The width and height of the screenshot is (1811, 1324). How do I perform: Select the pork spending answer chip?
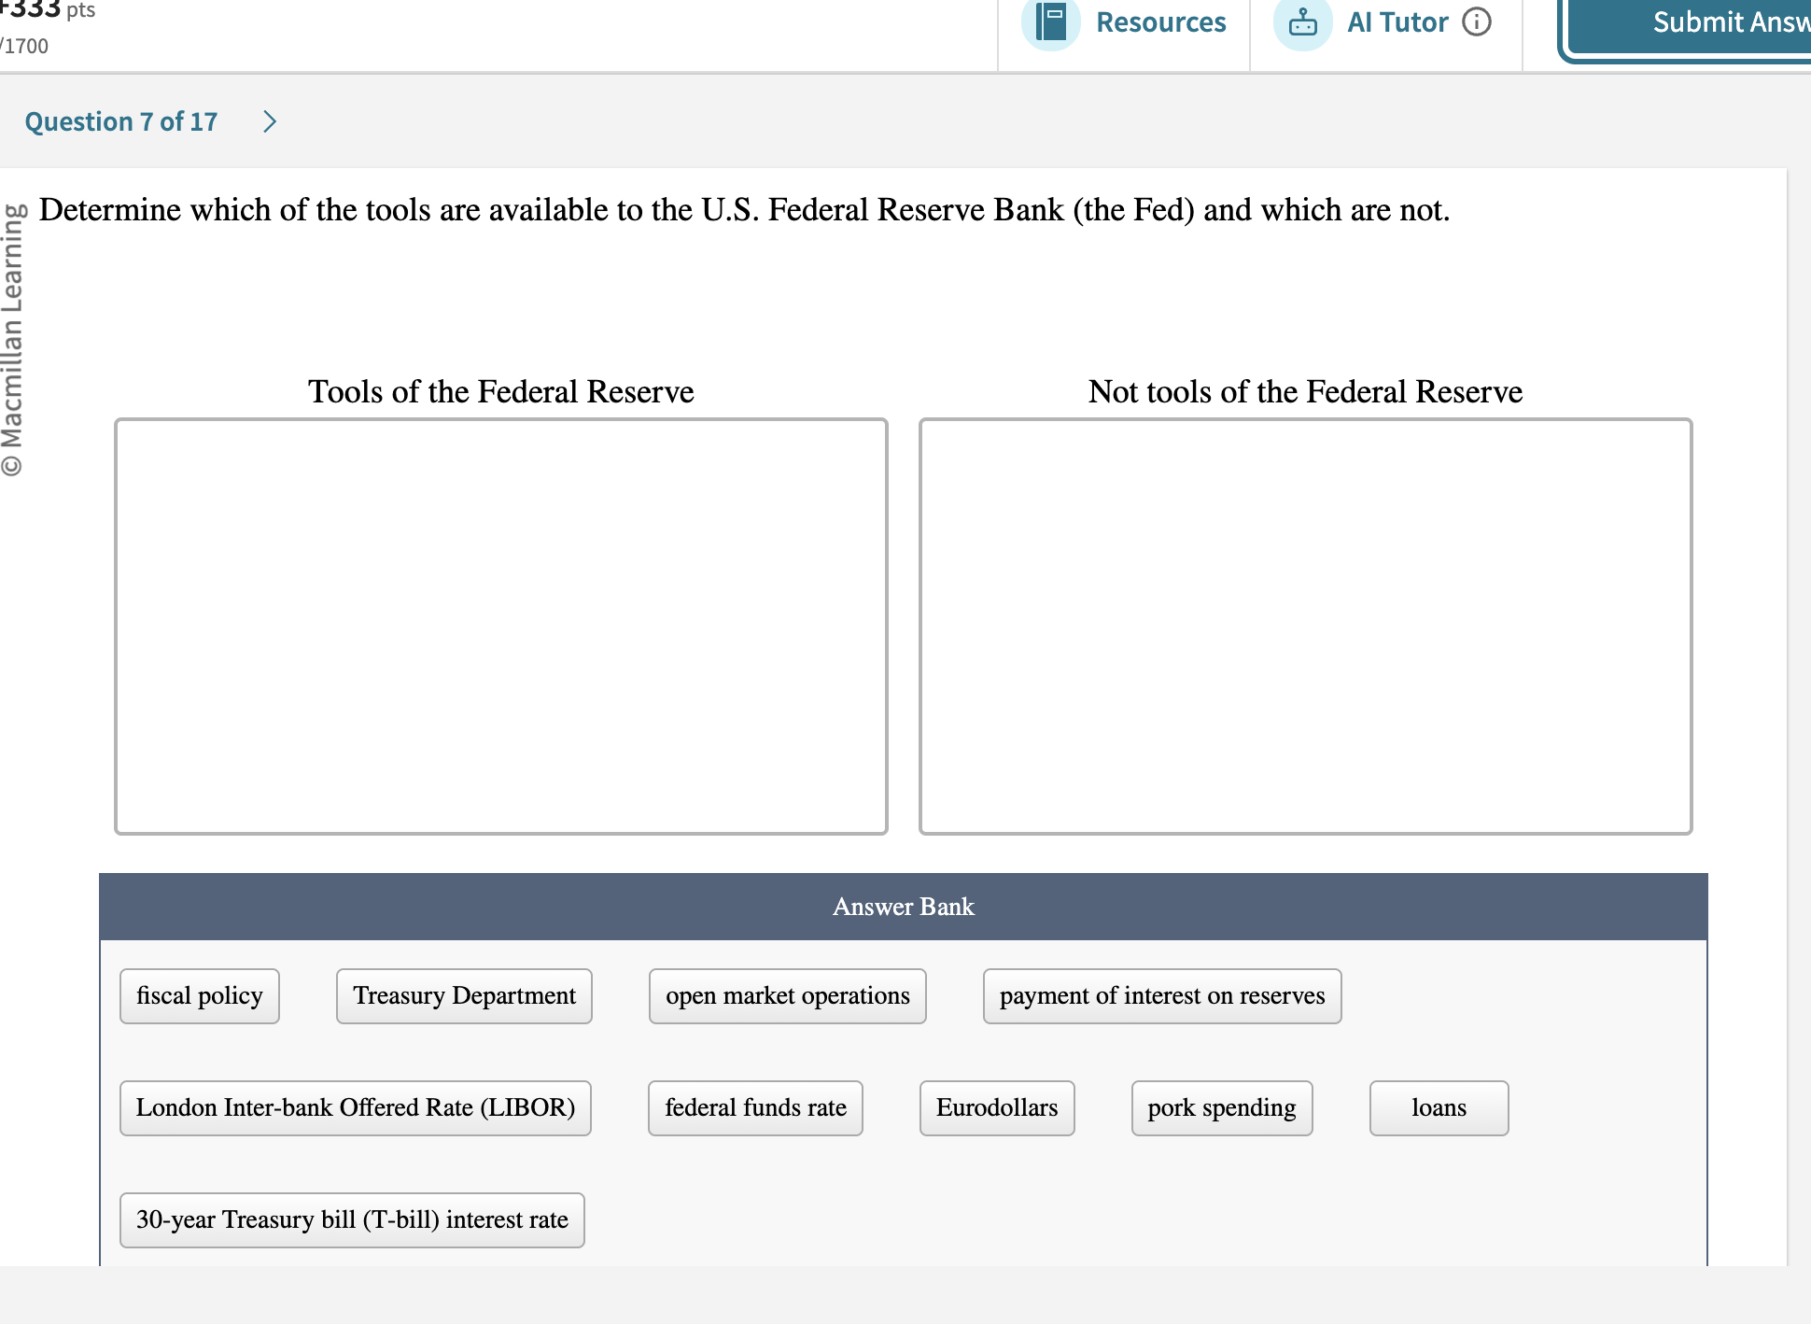pos(1222,1108)
